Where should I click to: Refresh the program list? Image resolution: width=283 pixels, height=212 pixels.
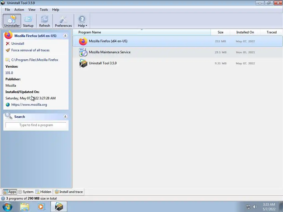click(x=44, y=21)
